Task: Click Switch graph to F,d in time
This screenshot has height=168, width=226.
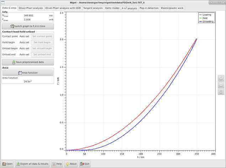Action: (x=28, y=26)
